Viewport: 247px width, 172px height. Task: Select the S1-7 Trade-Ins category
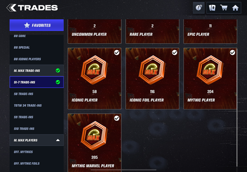(x=37, y=82)
